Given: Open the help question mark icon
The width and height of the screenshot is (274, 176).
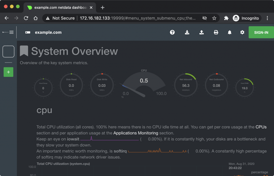Looking at the screenshot, I should click(172, 32).
